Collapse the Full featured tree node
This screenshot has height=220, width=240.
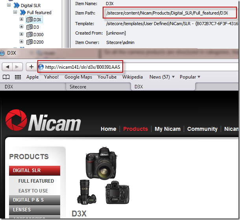tap(15, 12)
